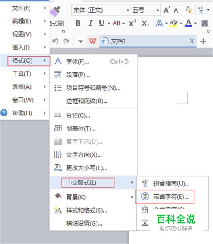Increase font size with A+ icon
The width and height of the screenshot is (213, 244).
click(167, 10)
